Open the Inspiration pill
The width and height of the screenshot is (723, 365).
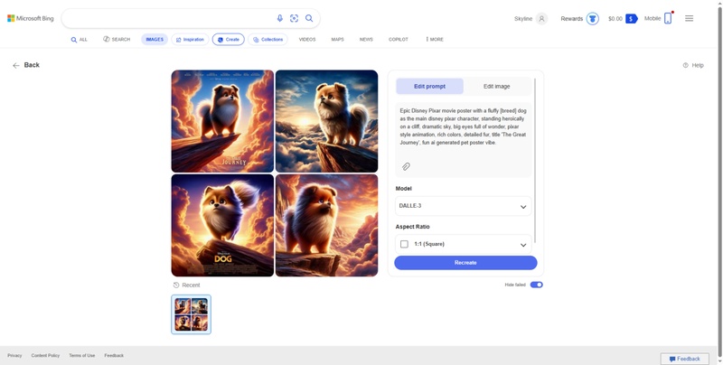click(190, 40)
